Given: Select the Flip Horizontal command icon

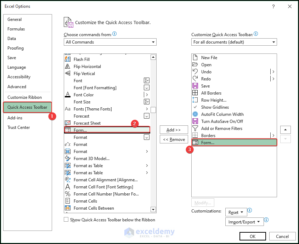Looking at the screenshot, I should pyautogui.click(x=68, y=66).
